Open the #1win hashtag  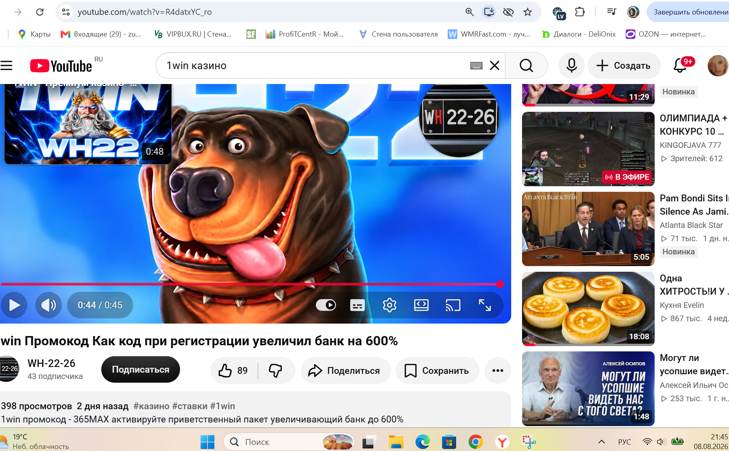pyautogui.click(x=223, y=406)
